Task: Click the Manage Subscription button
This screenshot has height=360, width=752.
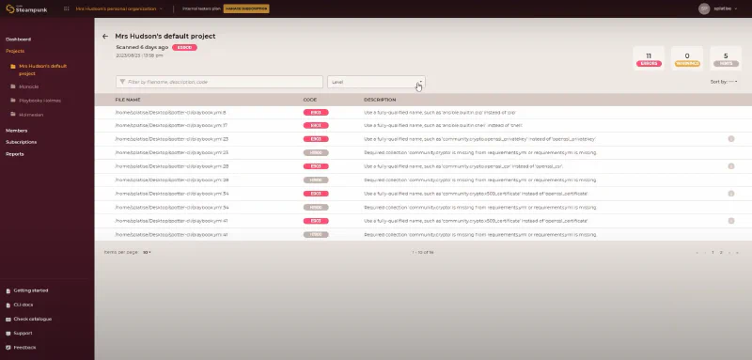Action: click(x=246, y=8)
